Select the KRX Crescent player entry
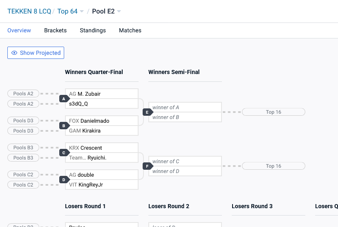This screenshot has height=227, width=338. [101, 148]
